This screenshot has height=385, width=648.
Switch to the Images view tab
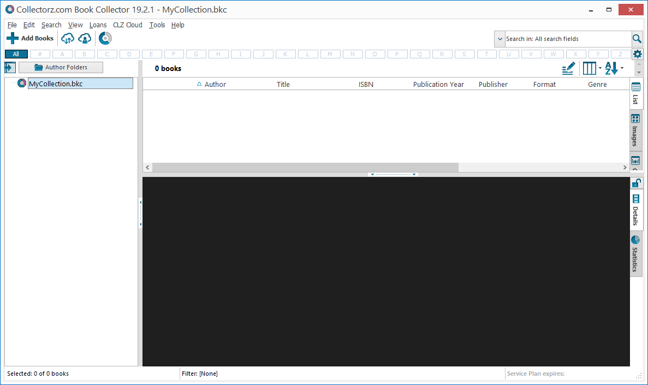coord(636,131)
